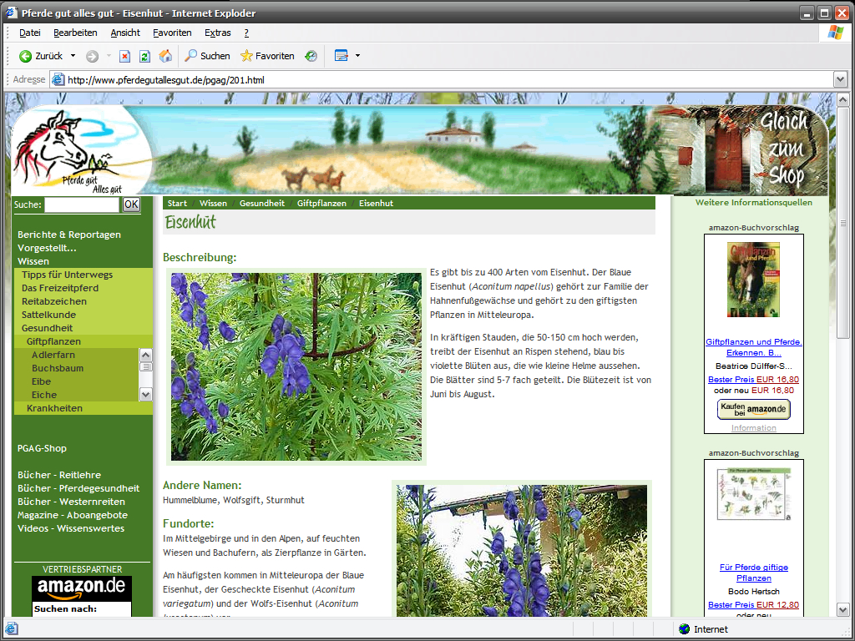The image size is (855, 641).
Task: Click the Zurück back arrow icon
Action: click(x=25, y=56)
